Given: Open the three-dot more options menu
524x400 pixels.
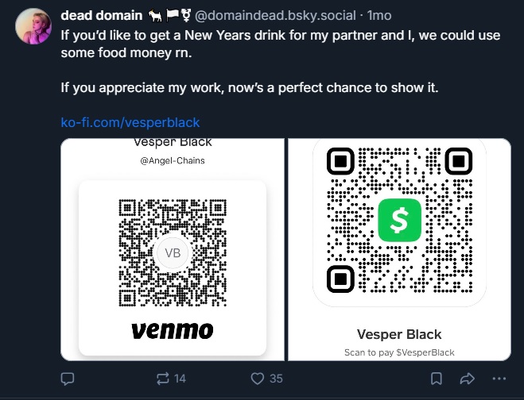Looking at the screenshot, I should [499, 379].
